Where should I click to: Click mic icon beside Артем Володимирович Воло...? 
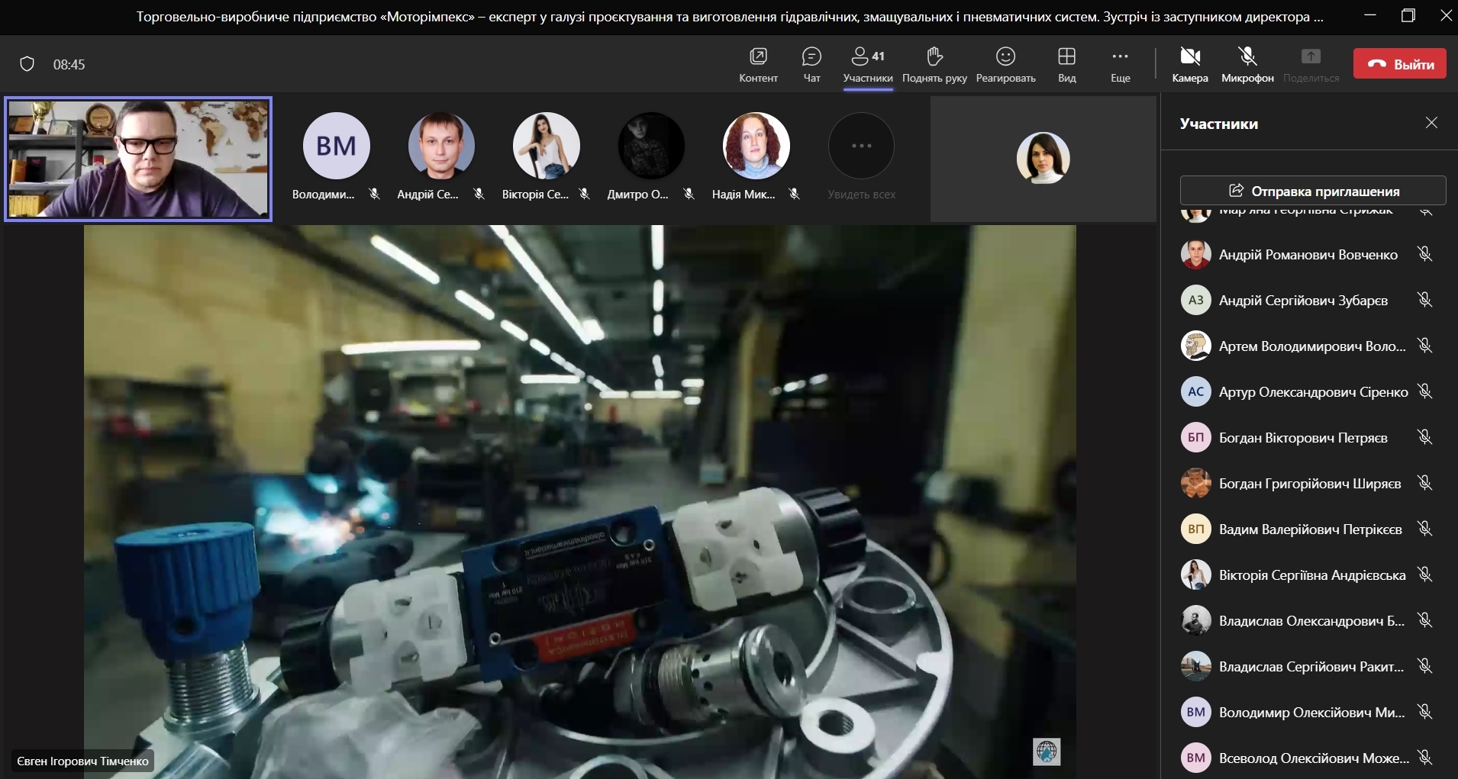(x=1424, y=346)
